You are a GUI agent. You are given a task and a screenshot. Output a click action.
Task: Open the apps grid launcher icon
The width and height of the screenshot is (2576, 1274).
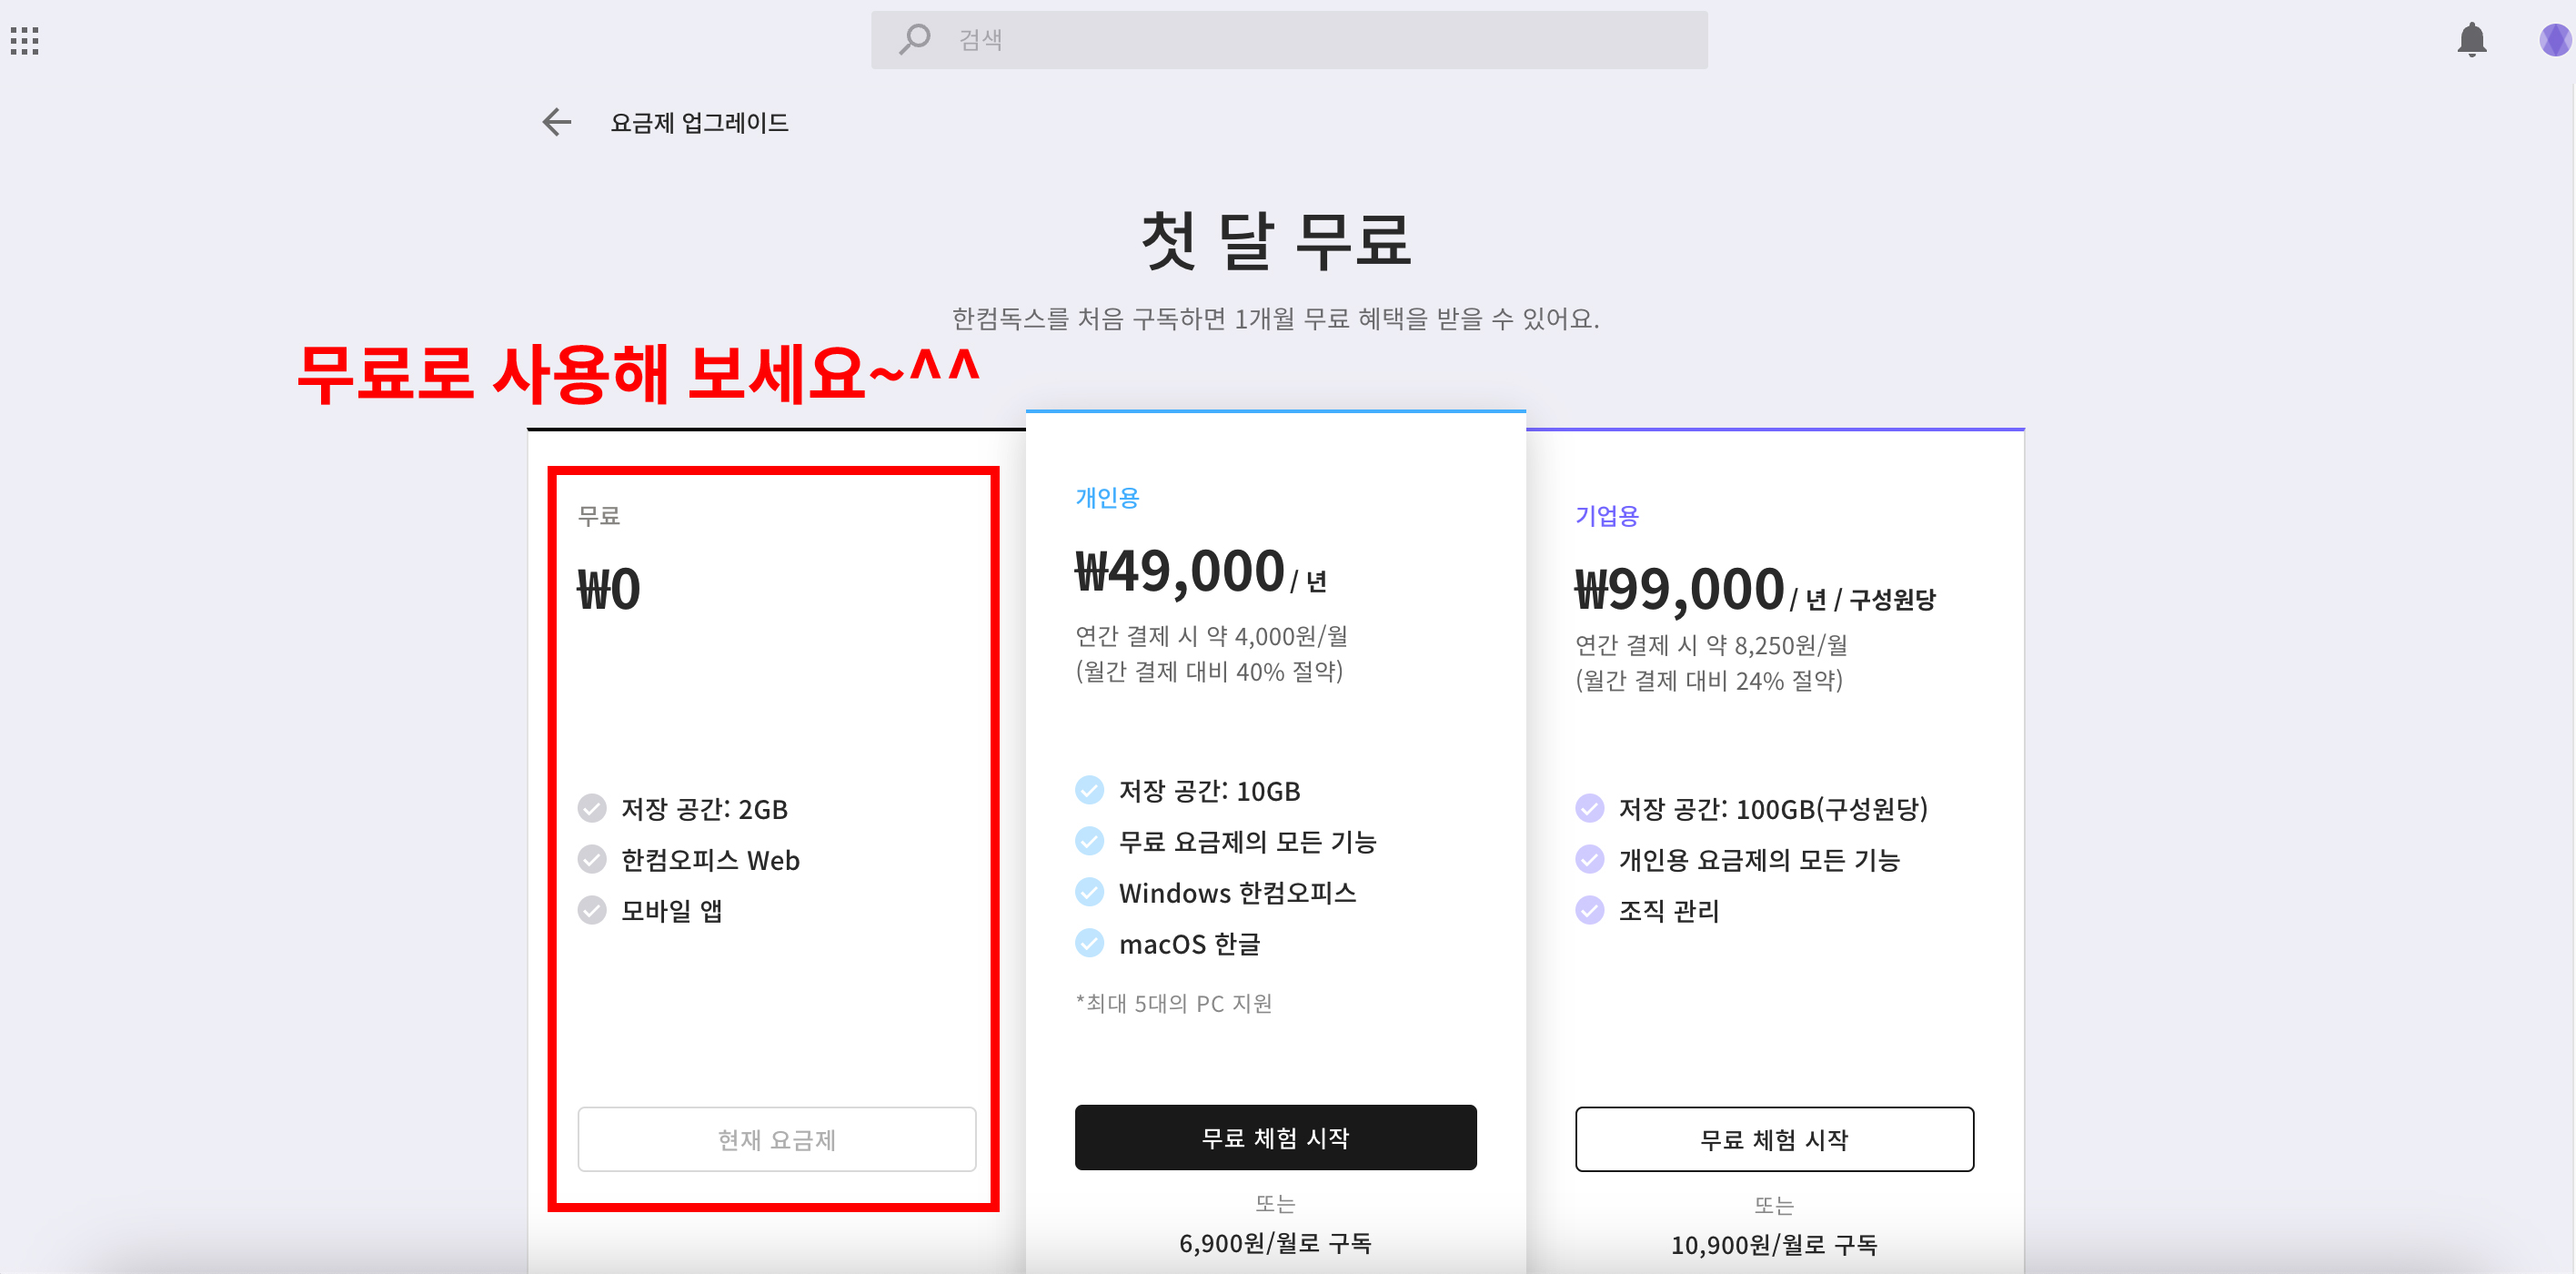24,41
